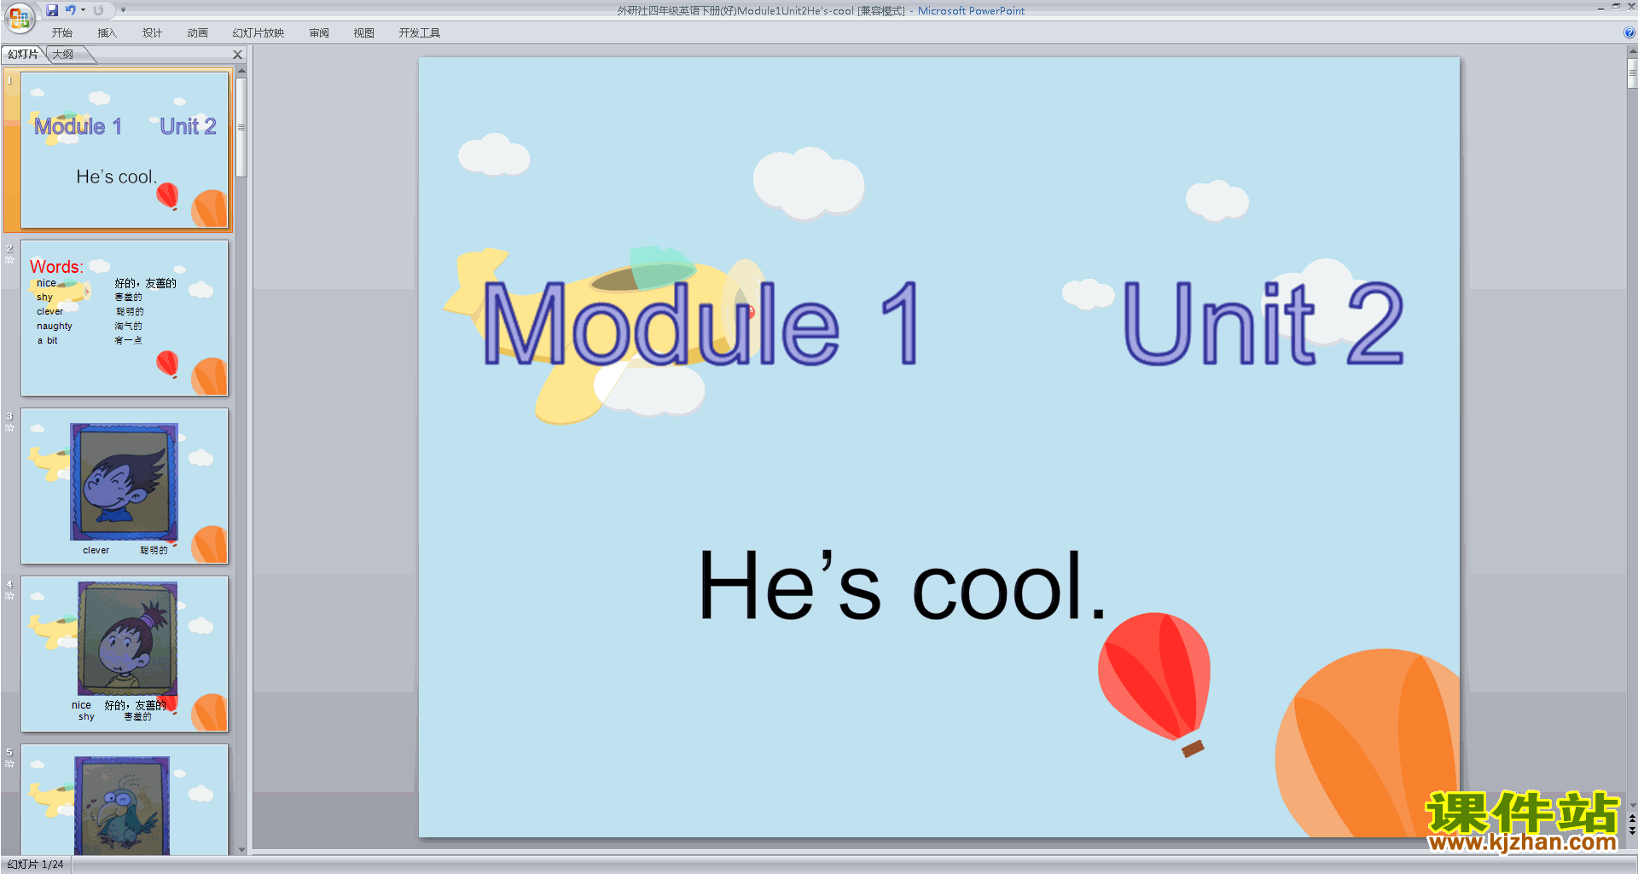Viewport: 1638px width, 874px height.
Task: Select the Module 1 title text on slide
Action: point(701,324)
